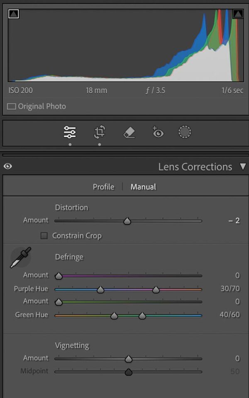Collapse the Lens Corrections panel
Screen dimensions: 249x398
[242, 166]
